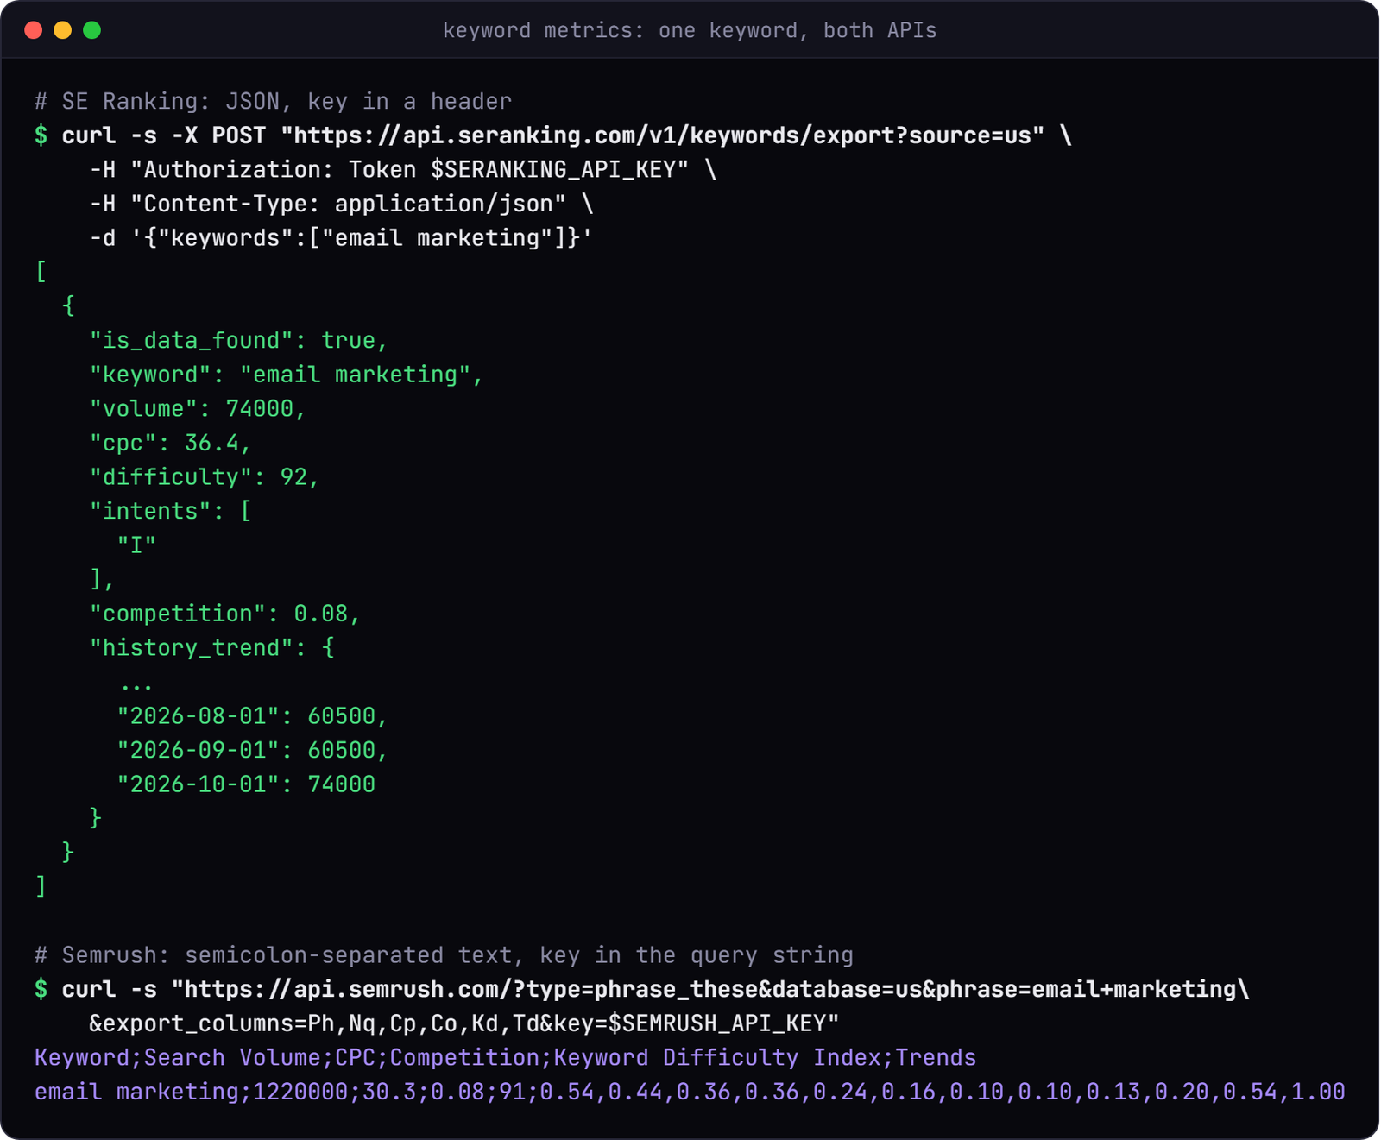Click the '&export_columns=Ph,Nq,Cp,Co,Kd,Td' line
The height and width of the screenshot is (1140, 1381).
tap(464, 1023)
